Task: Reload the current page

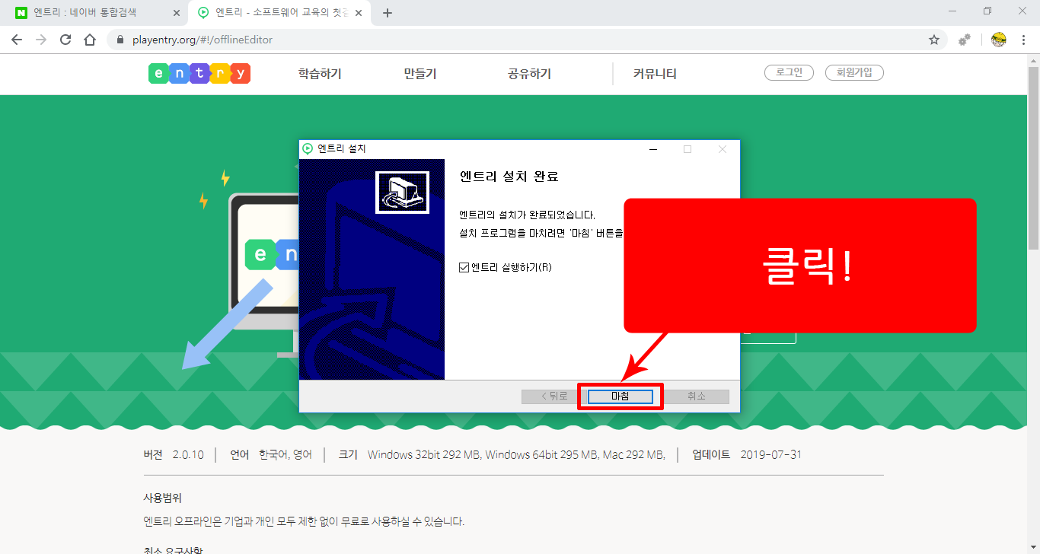Action: coord(65,40)
